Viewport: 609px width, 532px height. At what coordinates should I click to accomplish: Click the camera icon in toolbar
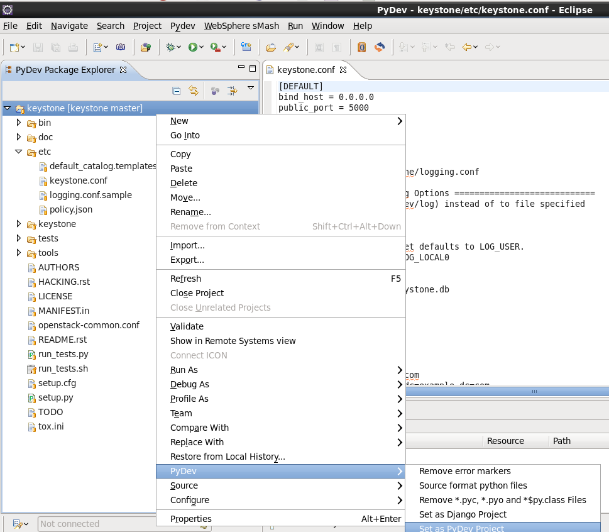click(x=120, y=47)
